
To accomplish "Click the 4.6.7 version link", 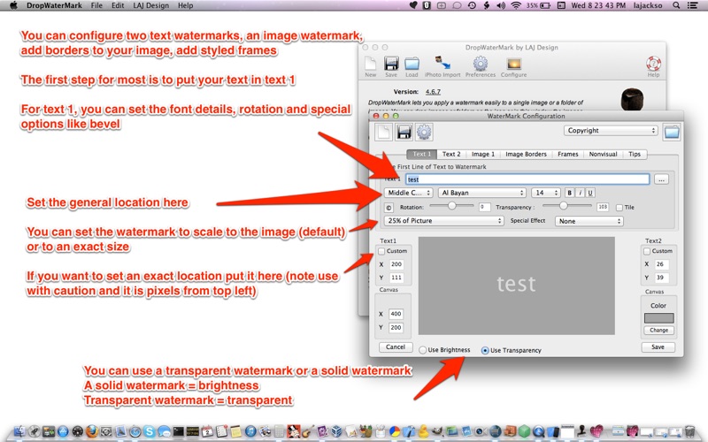I will click(x=433, y=92).
